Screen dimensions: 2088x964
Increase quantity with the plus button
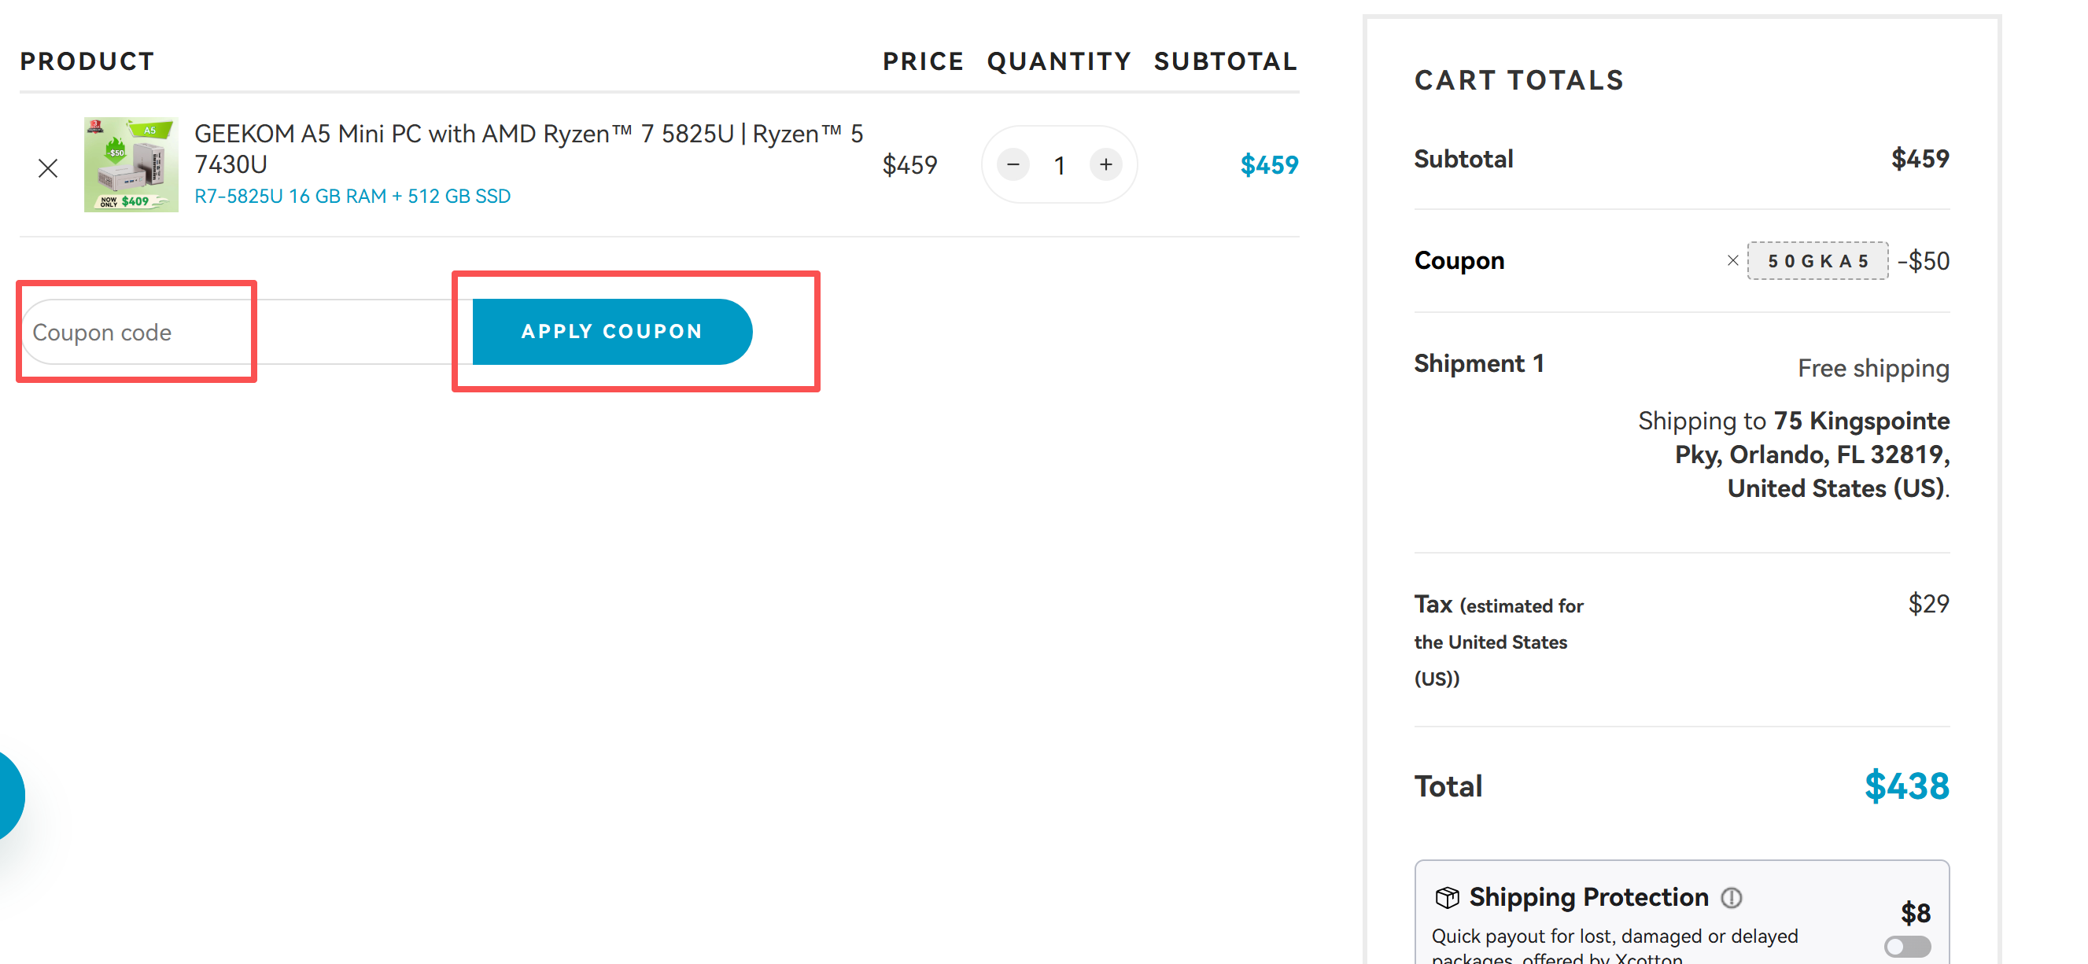coord(1105,165)
